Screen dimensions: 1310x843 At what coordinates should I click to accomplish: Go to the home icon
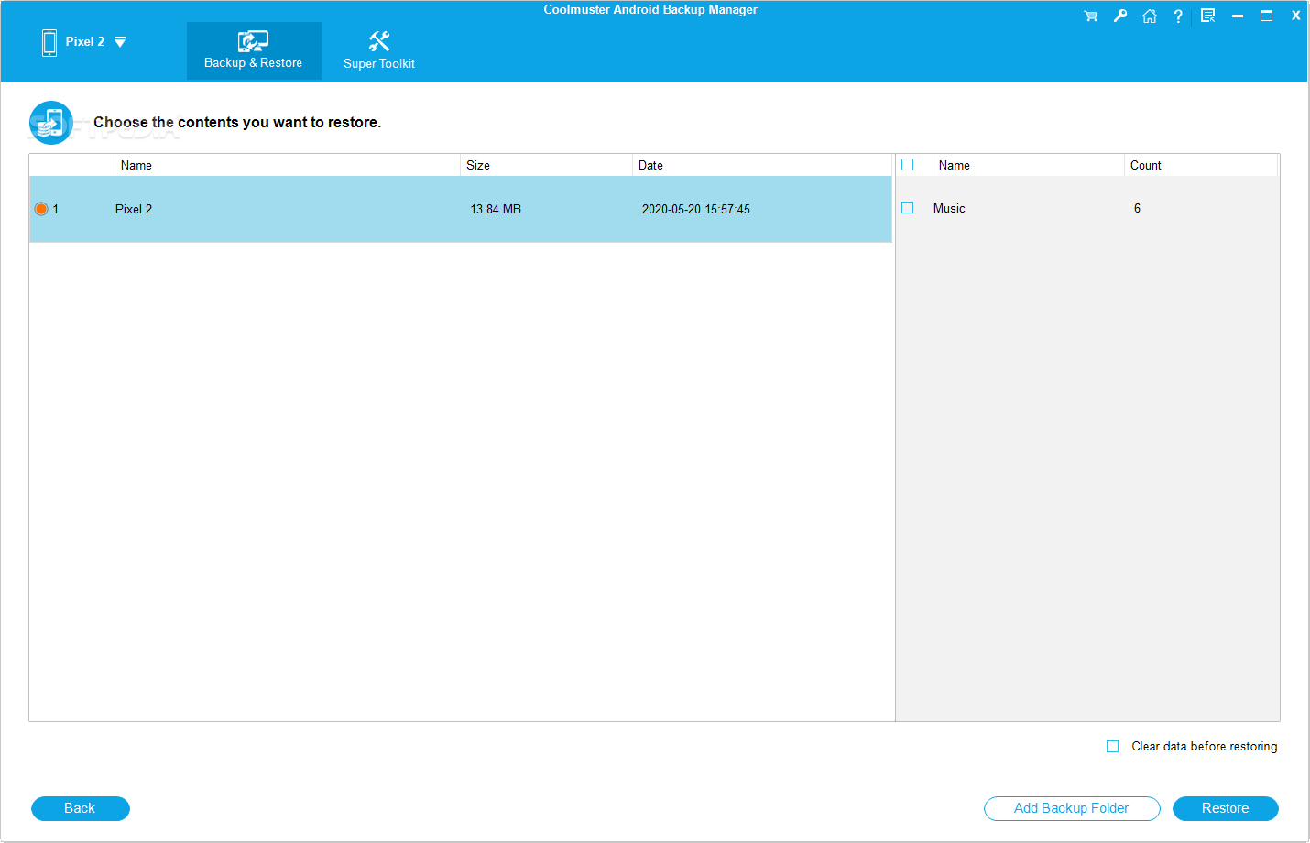(1149, 16)
